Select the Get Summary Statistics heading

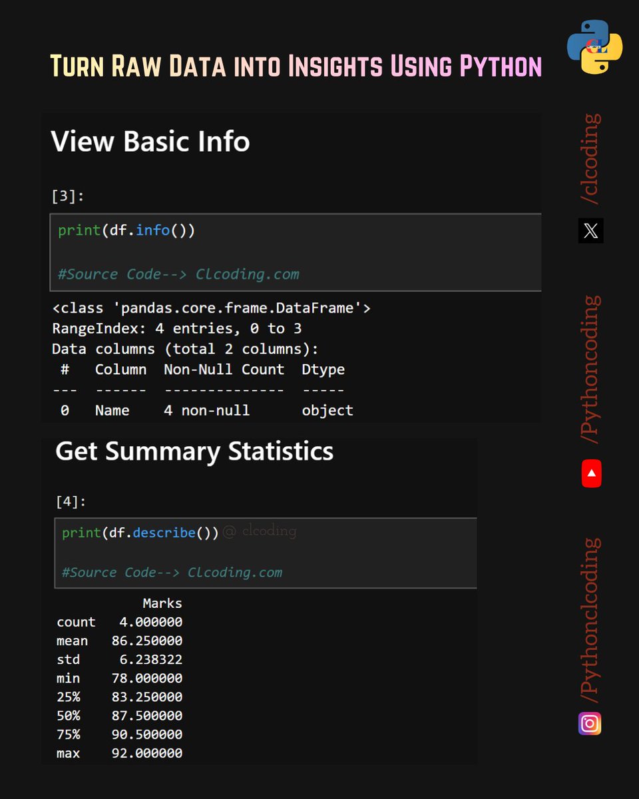click(x=194, y=451)
